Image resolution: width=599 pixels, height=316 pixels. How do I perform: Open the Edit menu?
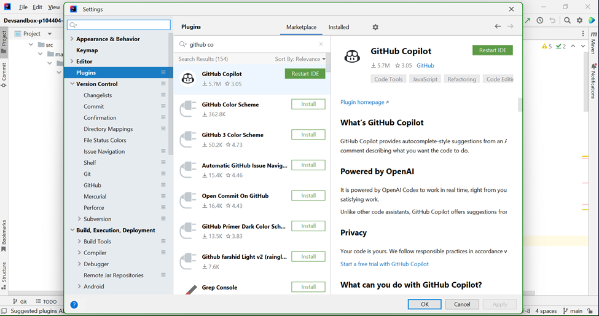point(37,7)
